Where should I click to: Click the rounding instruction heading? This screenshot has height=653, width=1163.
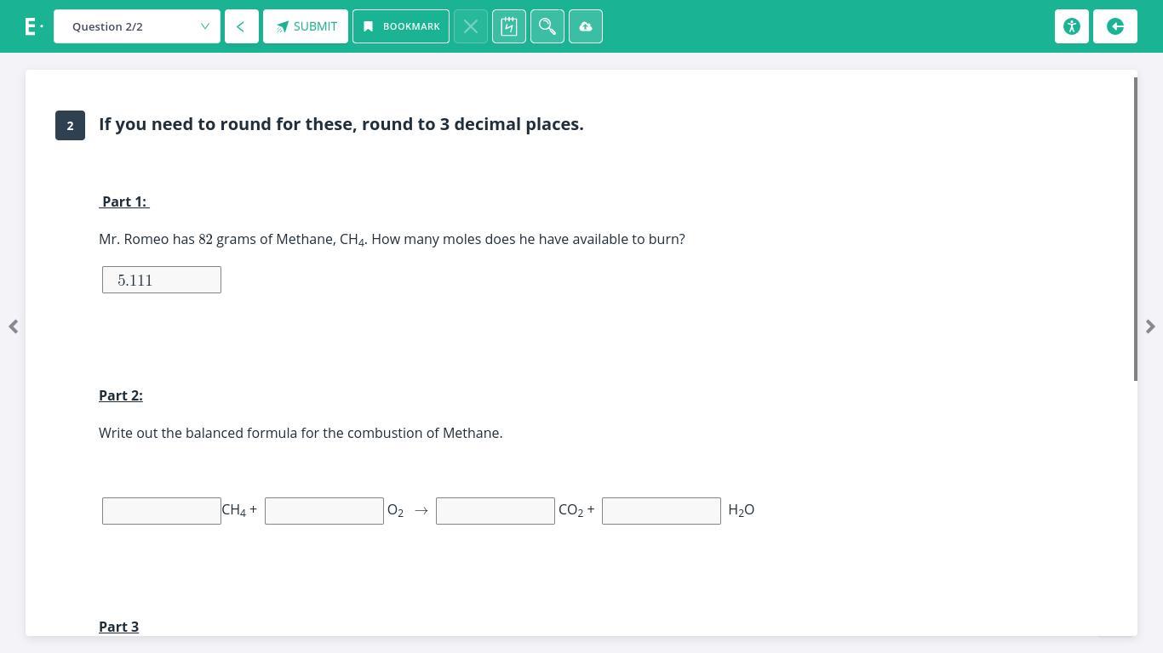[x=341, y=124]
